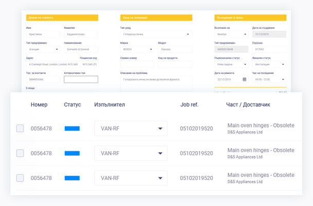Click job ref 05102019520 in the bottom row
The height and width of the screenshot is (206, 313).
(x=196, y=178)
